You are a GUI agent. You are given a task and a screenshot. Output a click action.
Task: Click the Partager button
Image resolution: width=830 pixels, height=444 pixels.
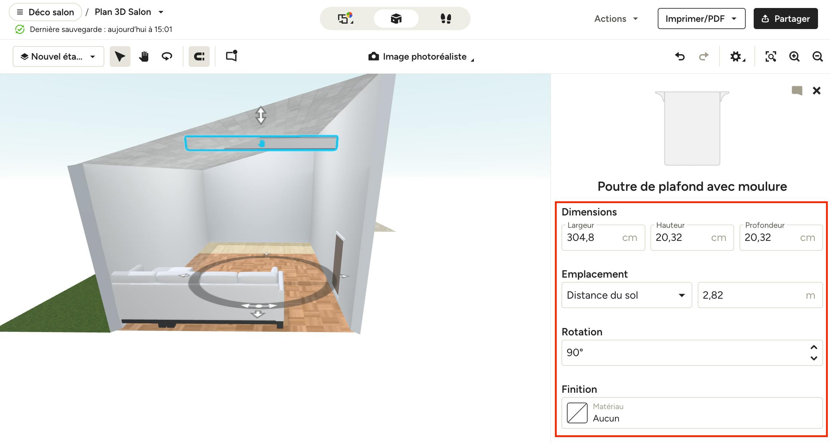coord(785,19)
